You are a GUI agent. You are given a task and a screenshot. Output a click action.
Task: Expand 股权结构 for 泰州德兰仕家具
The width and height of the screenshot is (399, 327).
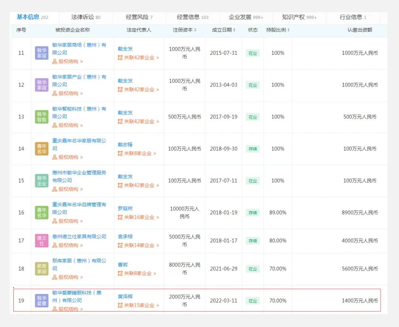(x=68, y=245)
